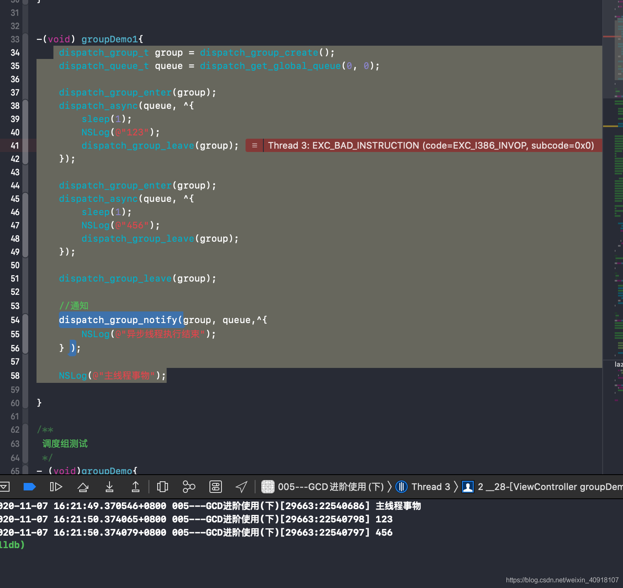Click dispatch_group_leave on line 51
This screenshot has height=588, width=623.
(x=115, y=279)
